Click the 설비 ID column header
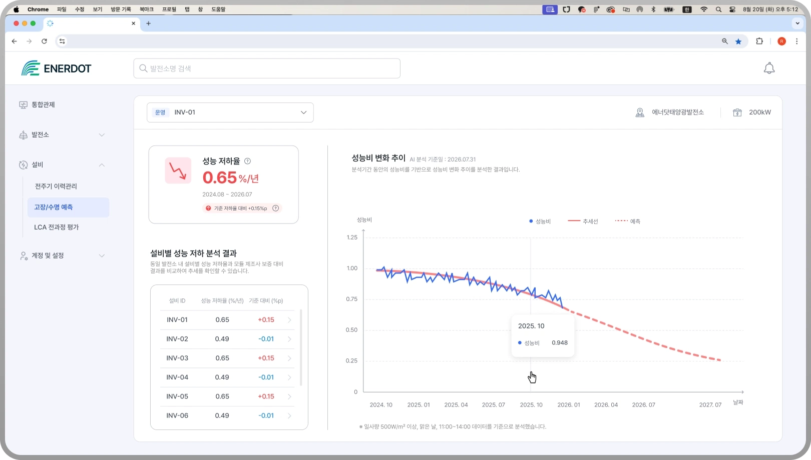811x460 pixels. (x=177, y=301)
